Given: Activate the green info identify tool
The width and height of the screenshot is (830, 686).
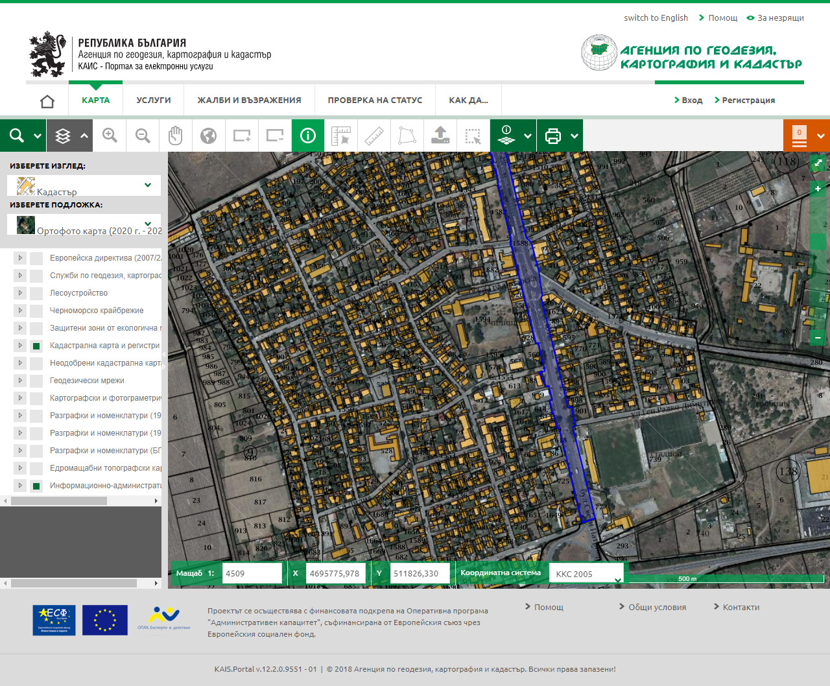Looking at the screenshot, I should point(308,136).
